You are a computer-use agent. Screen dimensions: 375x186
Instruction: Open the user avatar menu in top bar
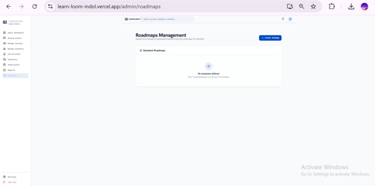click(290, 19)
